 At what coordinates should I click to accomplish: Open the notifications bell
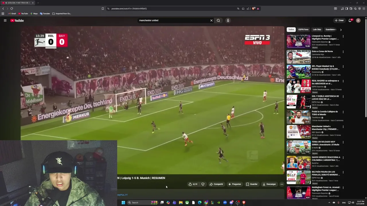pyautogui.click(x=350, y=20)
